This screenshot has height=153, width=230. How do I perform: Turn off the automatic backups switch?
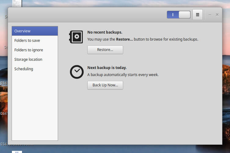178,15
